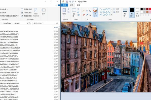Click the blue Help icon in Explorer
The height and width of the screenshot is (100, 151).
[x=59, y=5]
